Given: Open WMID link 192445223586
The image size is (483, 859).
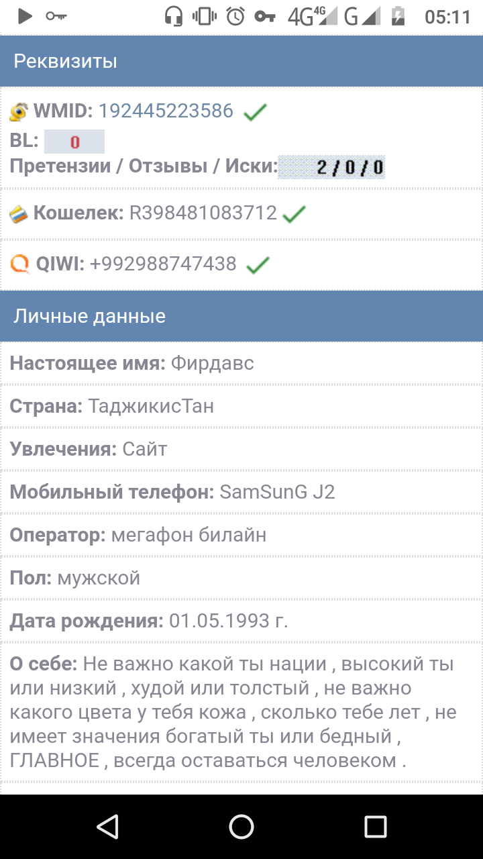Looking at the screenshot, I should [x=166, y=111].
